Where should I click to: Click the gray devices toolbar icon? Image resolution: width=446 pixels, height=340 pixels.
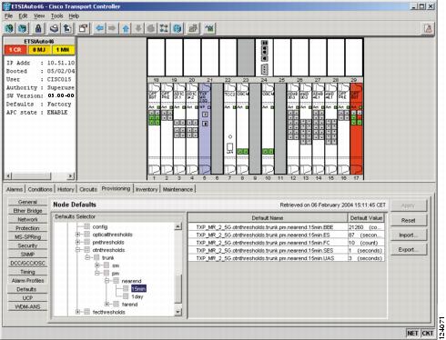click(193, 28)
